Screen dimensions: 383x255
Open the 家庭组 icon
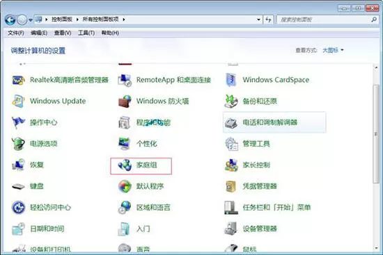[x=125, y=165]
